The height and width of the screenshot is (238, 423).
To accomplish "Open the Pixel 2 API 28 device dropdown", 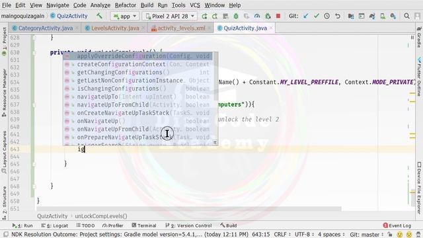I will click(170, 16).
